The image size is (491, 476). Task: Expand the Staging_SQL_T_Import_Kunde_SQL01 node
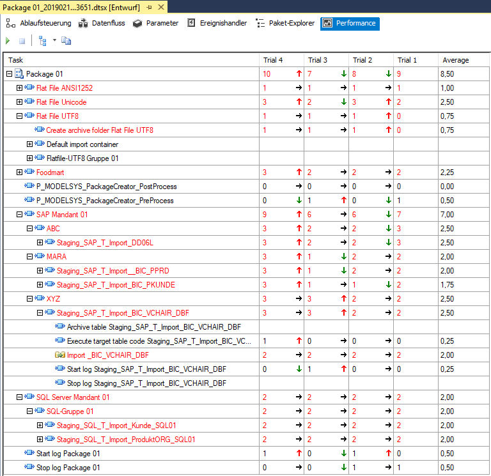(x=40, y=426)
